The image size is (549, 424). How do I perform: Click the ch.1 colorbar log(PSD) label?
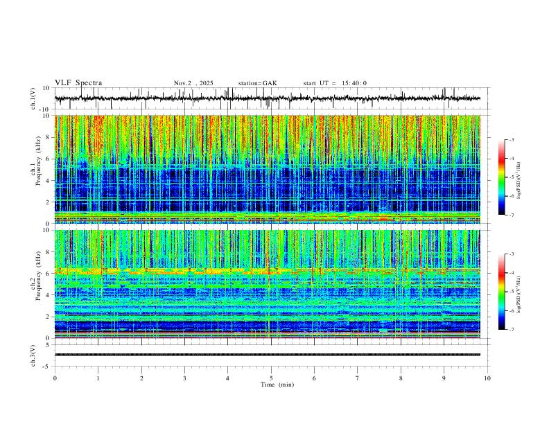518,180
